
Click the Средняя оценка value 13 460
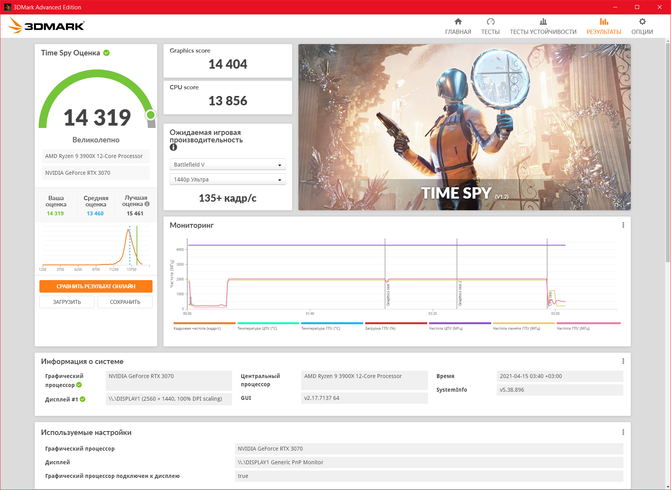(x=95, y=213)
